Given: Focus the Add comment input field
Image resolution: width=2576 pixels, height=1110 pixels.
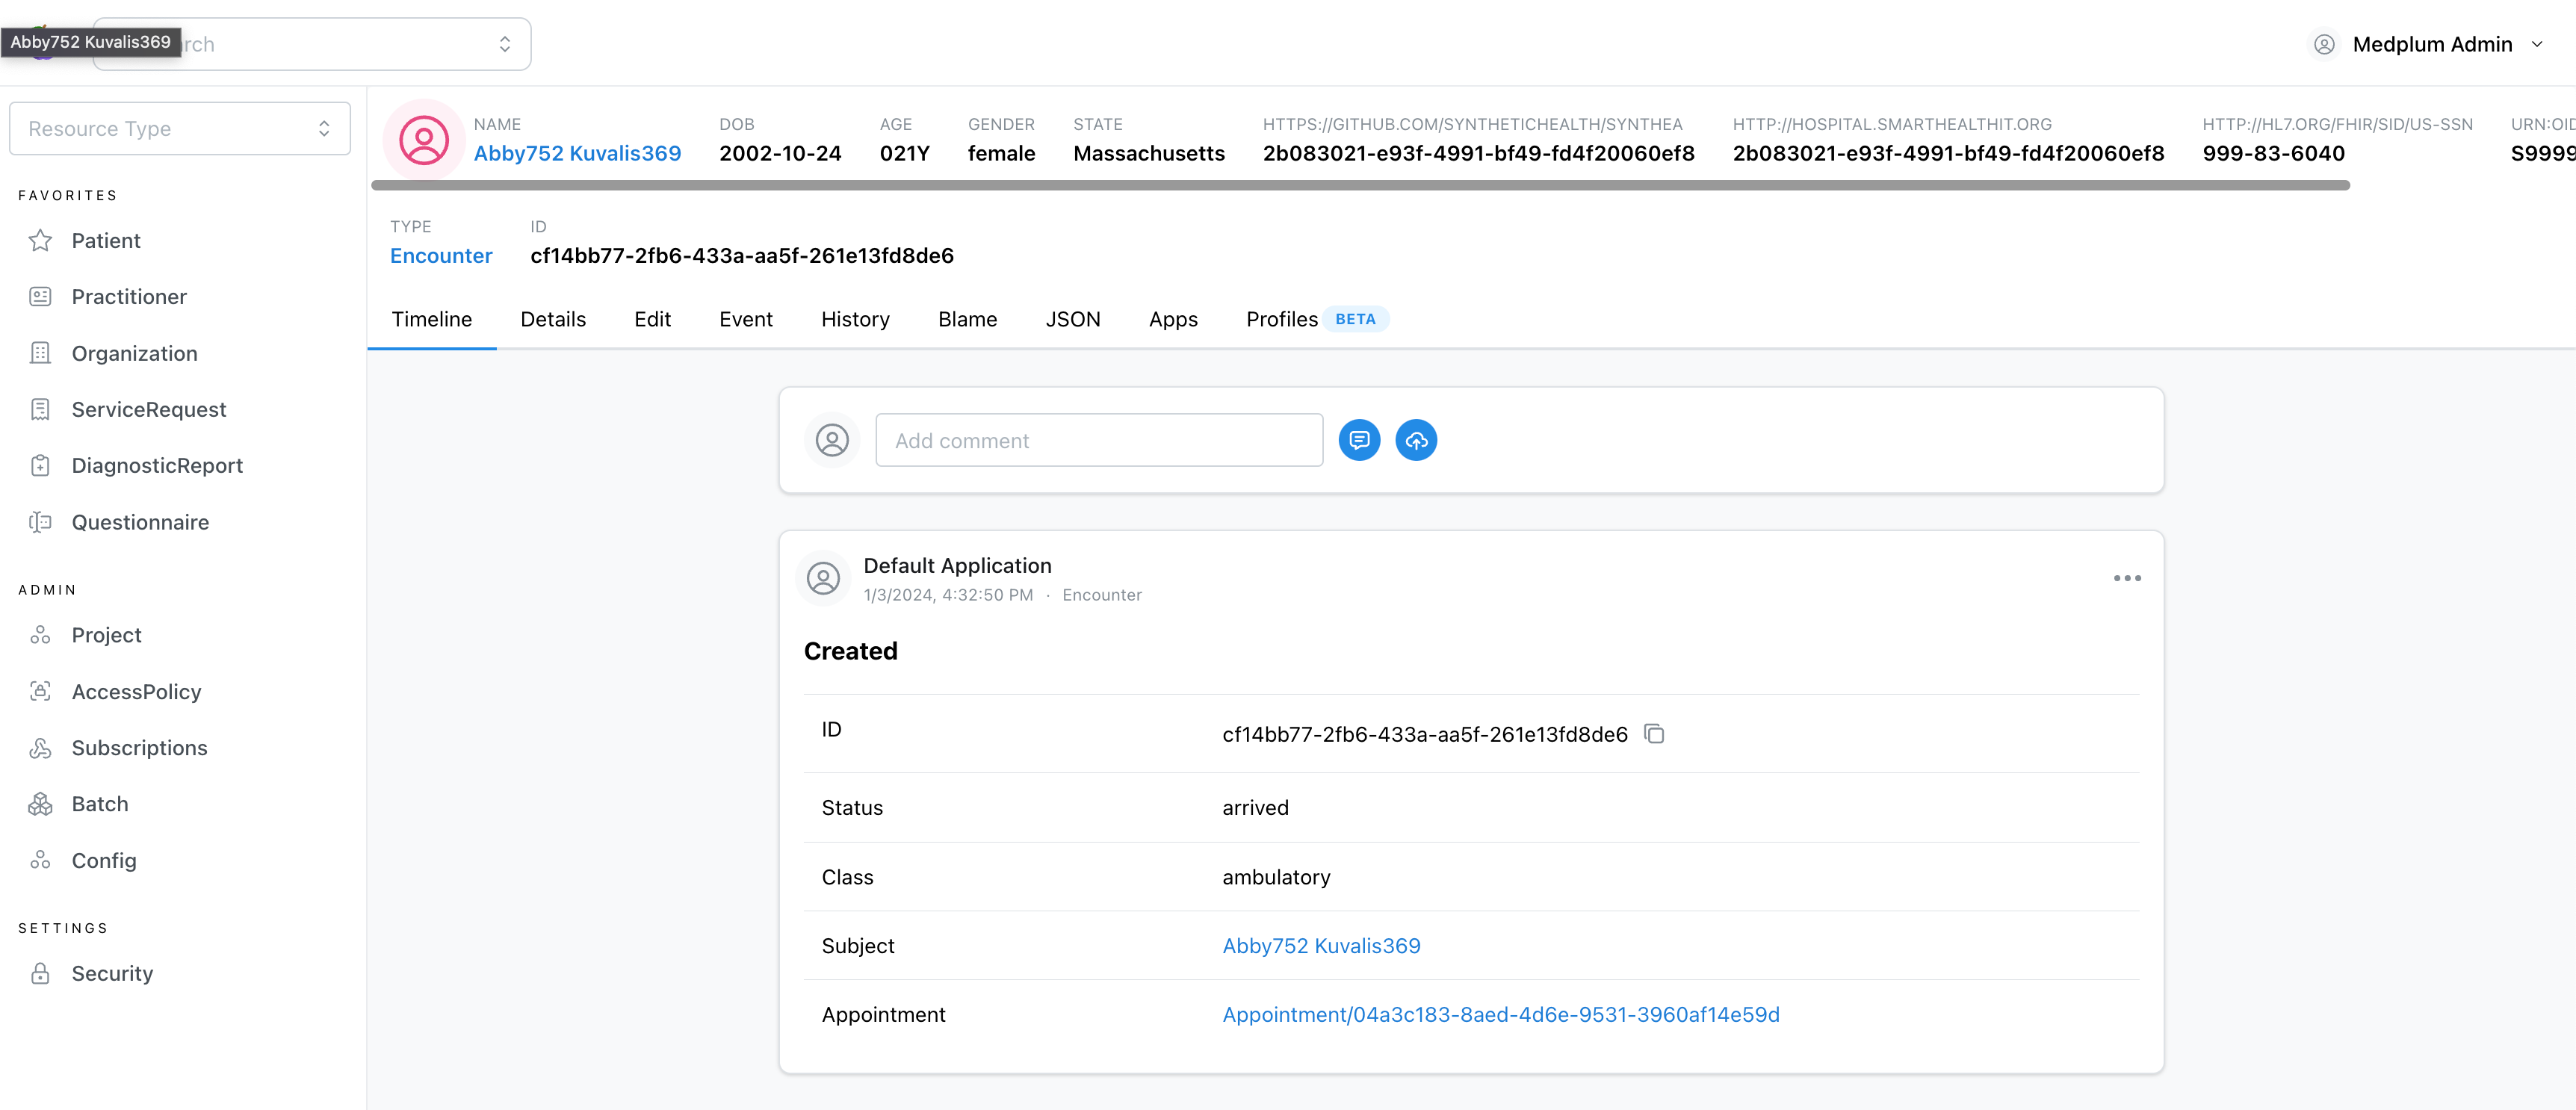Looking at the screenshot, I should (1099, 440).
